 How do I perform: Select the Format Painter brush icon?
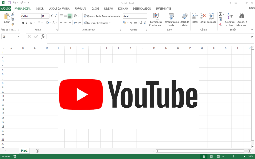[13, 24]
